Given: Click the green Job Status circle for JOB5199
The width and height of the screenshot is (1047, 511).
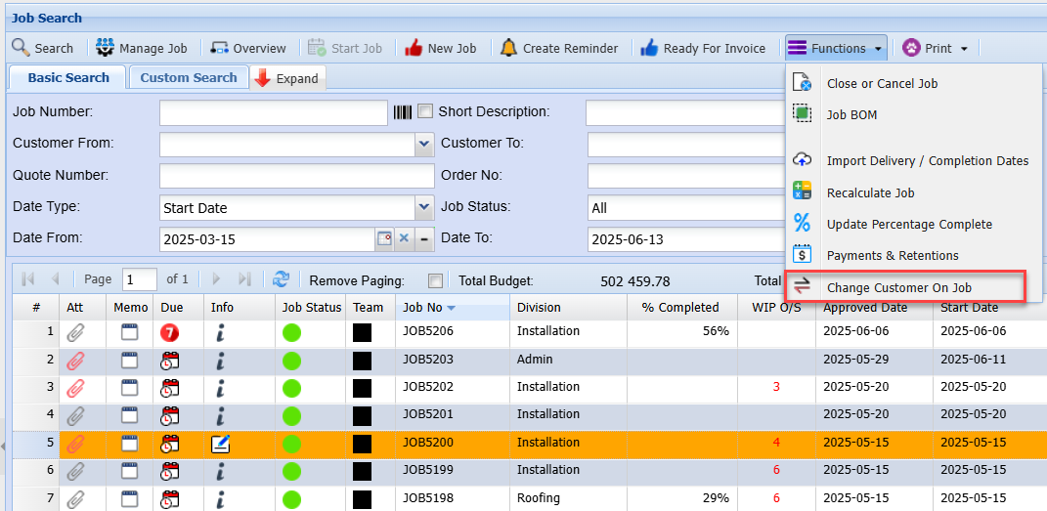Looking at the screenshot, I should click(291, 471).
